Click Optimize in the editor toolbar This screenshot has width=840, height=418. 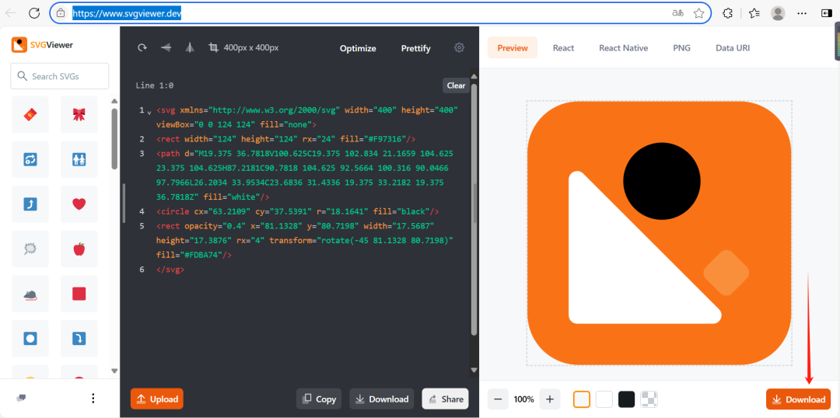point(358,48)
